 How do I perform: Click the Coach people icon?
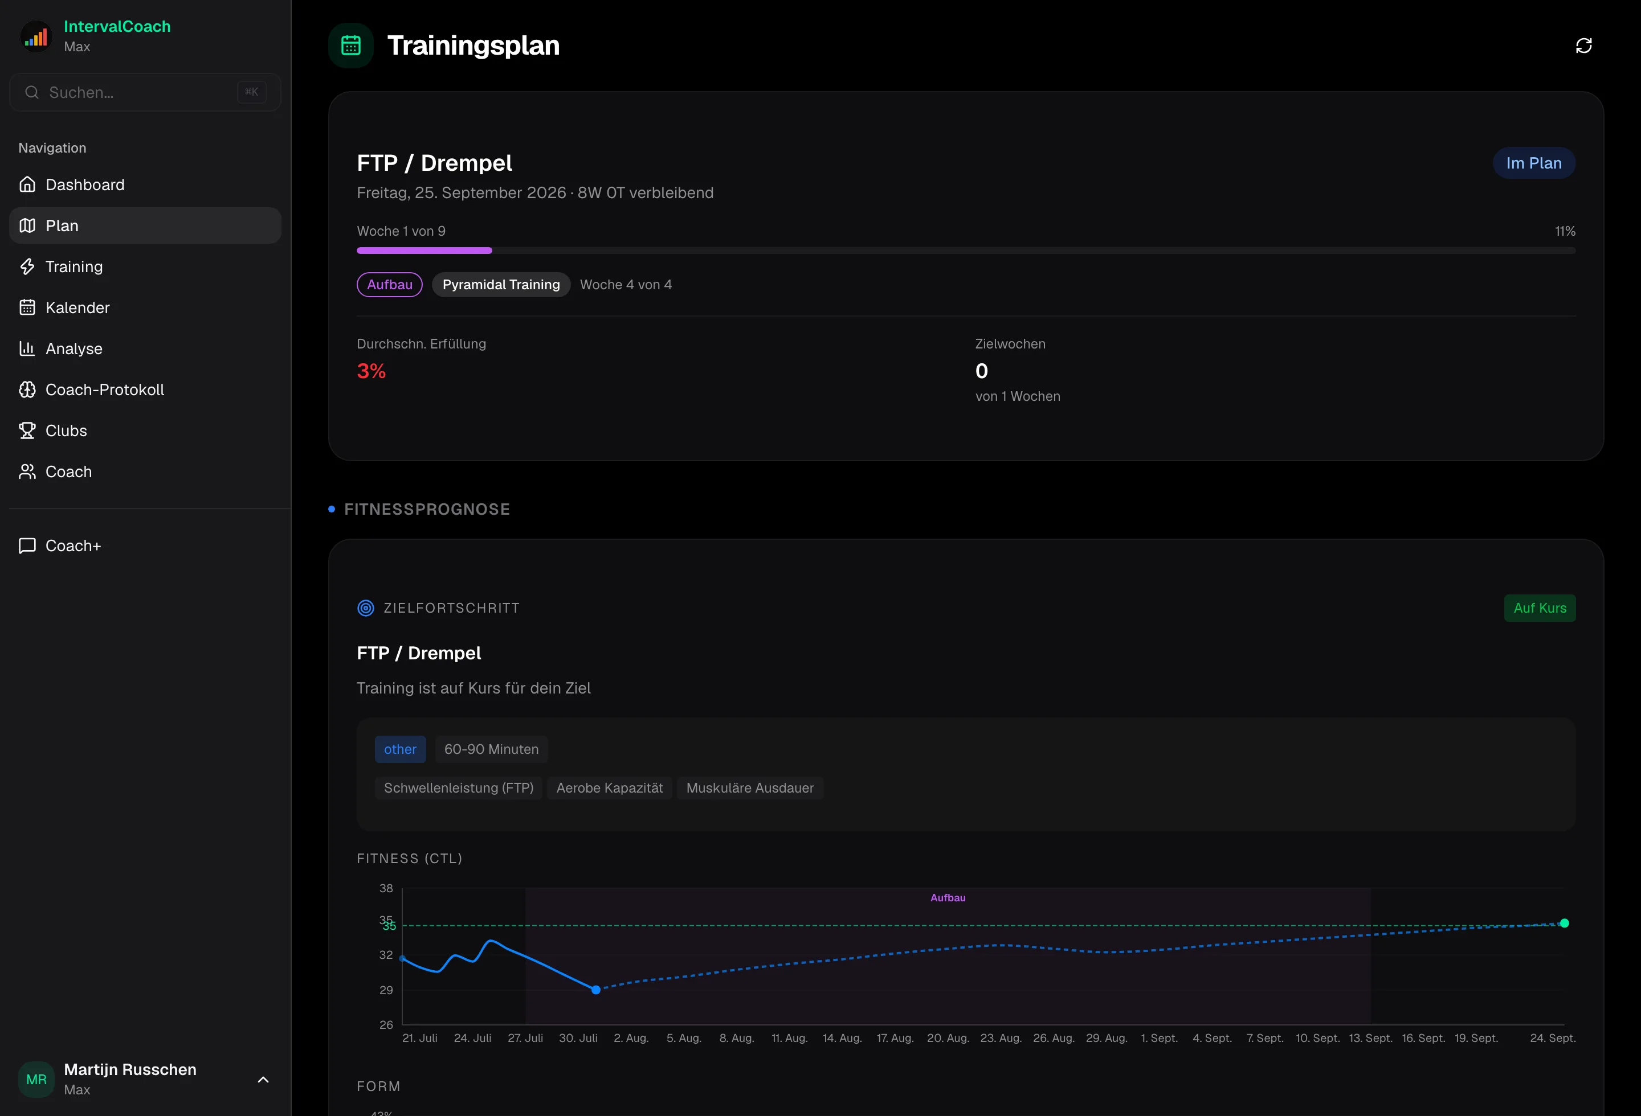tap(27, 471)
